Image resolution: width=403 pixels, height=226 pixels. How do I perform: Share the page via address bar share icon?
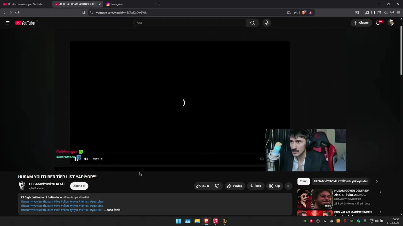296,13
